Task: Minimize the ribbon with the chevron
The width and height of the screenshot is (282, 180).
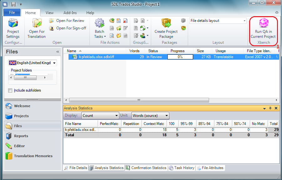Action: tap(277, 12)
